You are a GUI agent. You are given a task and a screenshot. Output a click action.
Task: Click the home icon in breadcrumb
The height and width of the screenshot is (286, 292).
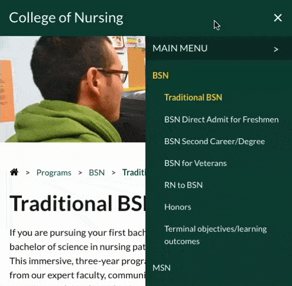pyautogui.click(x=14, y=172)
